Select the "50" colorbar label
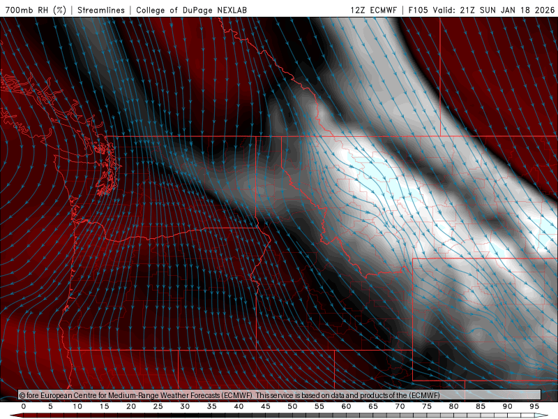 (292, 406)
